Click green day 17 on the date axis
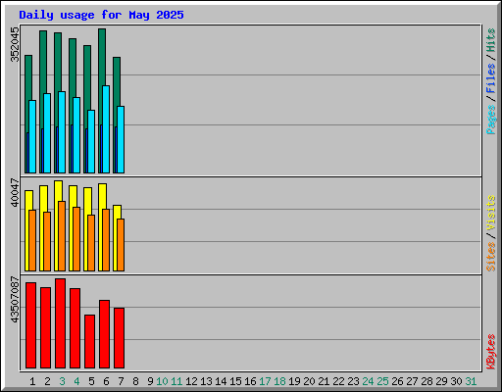502x392 pixels. point(265,381)
